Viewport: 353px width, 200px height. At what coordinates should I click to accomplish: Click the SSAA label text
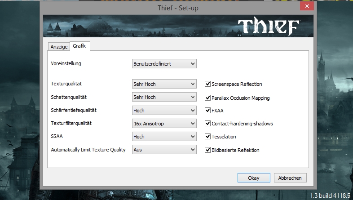point(57,136)
